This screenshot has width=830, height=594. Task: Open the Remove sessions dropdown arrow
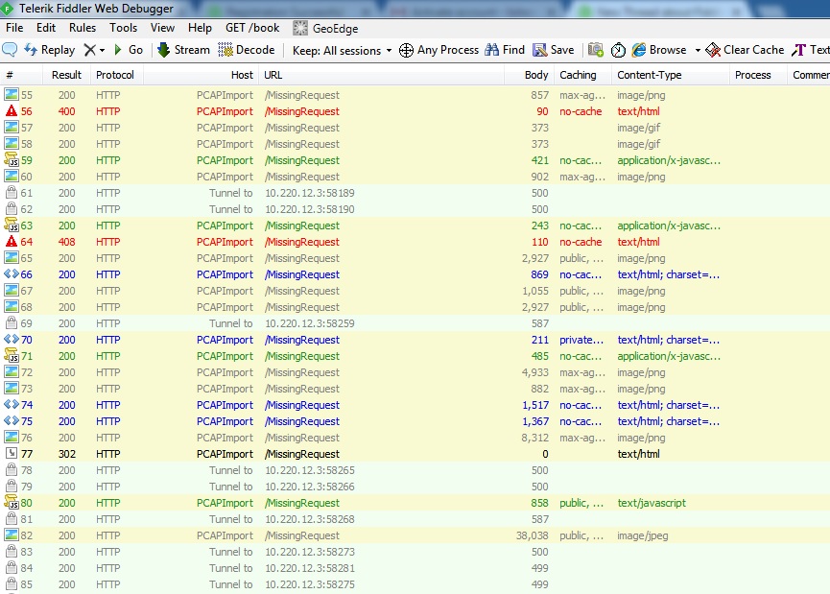pyautogui.click(x=102, y=50)
